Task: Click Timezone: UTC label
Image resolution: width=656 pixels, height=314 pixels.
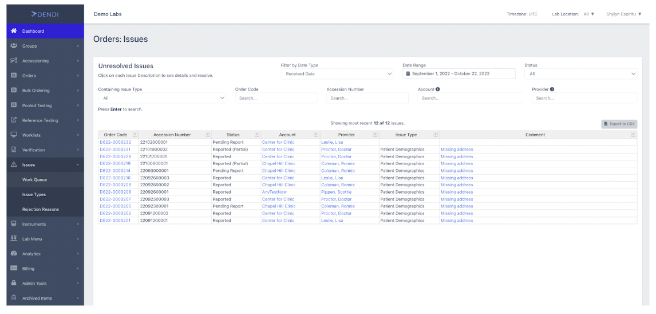Action: coord(522,14)
